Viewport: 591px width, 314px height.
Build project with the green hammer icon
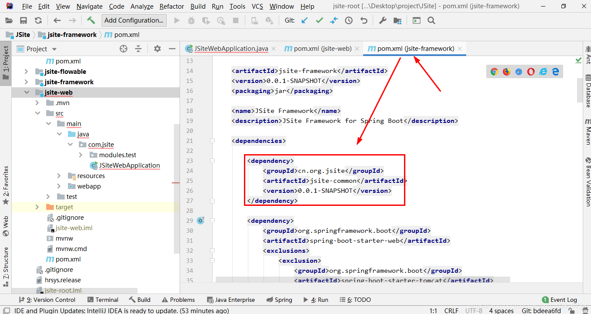pos(91,20)
